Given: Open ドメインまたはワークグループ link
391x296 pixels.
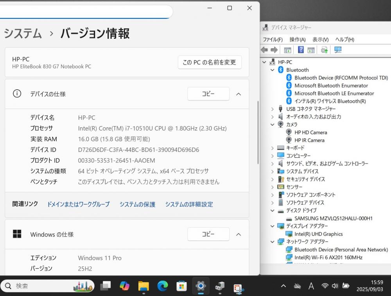Looking at the screenshot, I should click(79, 204).
